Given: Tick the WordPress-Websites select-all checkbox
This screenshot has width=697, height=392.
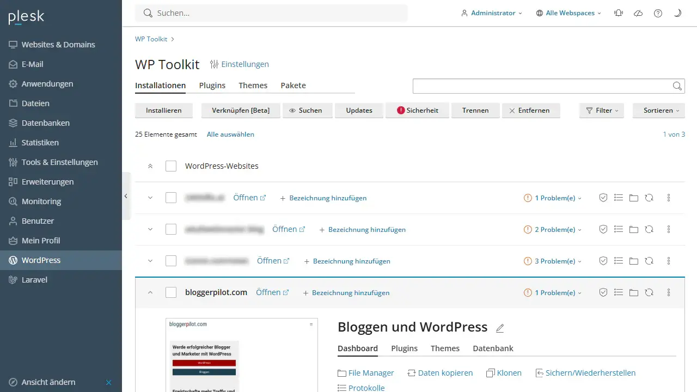Looking at the screenshot, I should [171, 166].
